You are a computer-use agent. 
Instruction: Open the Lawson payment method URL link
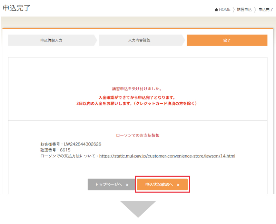pyautogui.click(x=167, y=156)
